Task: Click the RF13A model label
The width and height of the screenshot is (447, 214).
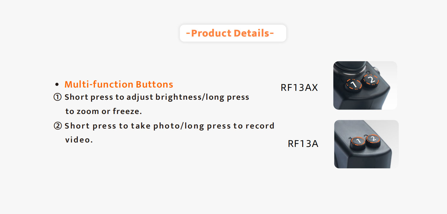Action: (303, 144)
